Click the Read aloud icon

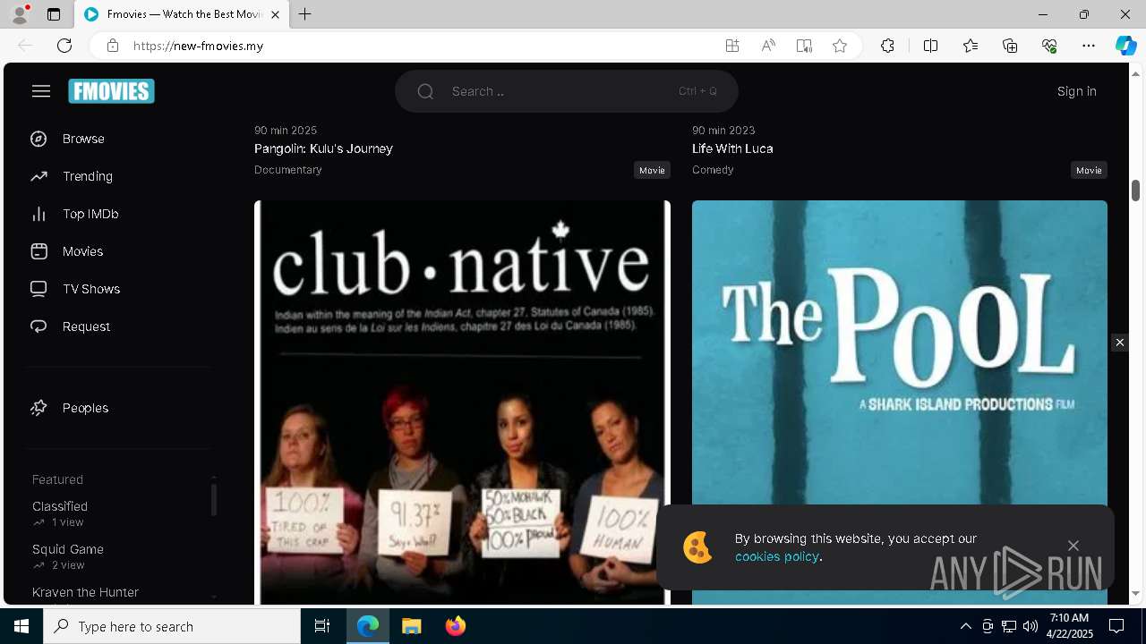pyautogui.click(x=768, y=46)
